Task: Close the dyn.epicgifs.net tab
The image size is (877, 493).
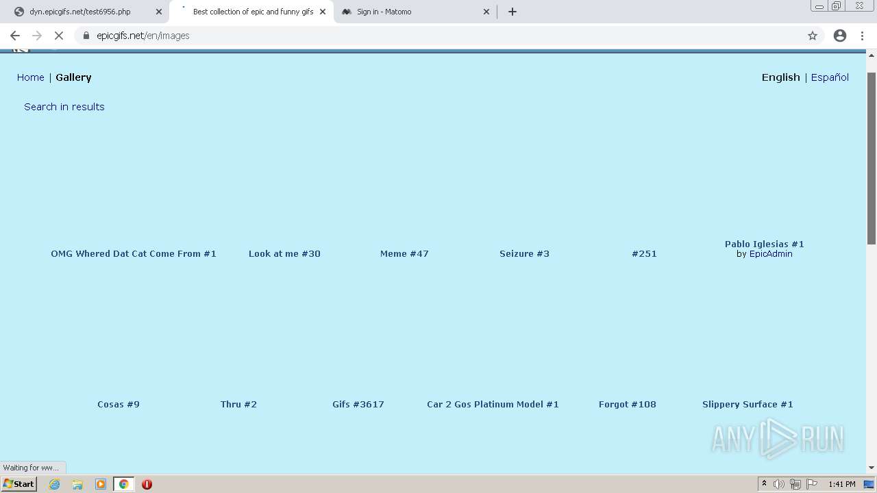Action: tap(159, 12)
